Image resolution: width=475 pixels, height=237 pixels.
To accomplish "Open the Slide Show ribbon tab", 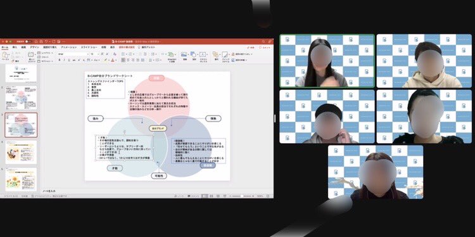I will coord(89,48).
